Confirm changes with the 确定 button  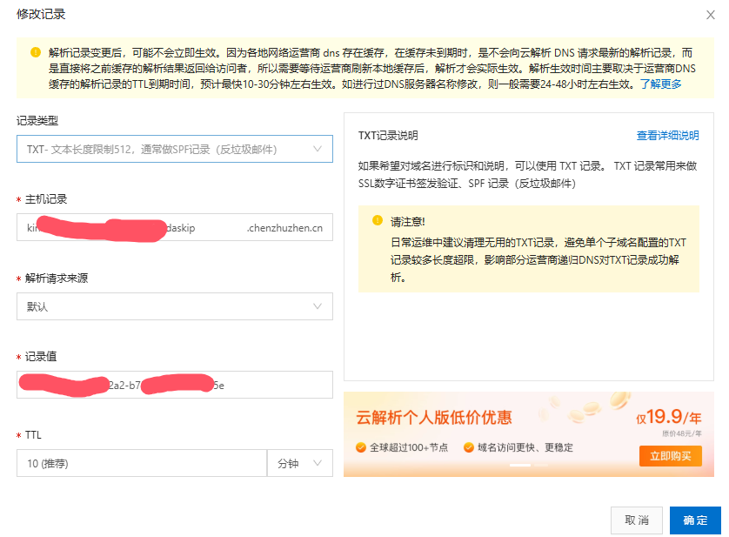[695, 520]
